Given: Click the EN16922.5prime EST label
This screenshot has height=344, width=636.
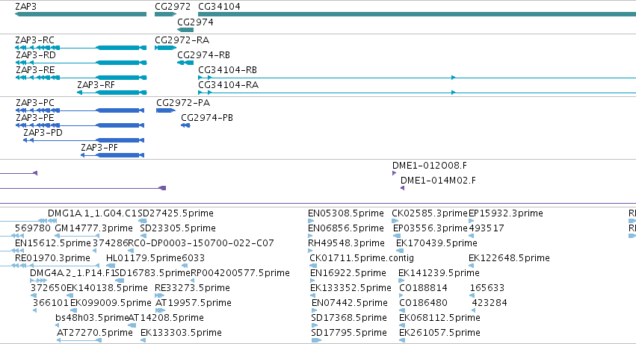Looking at the screenshot, I should pyautogui.click(x=348, y=274).
